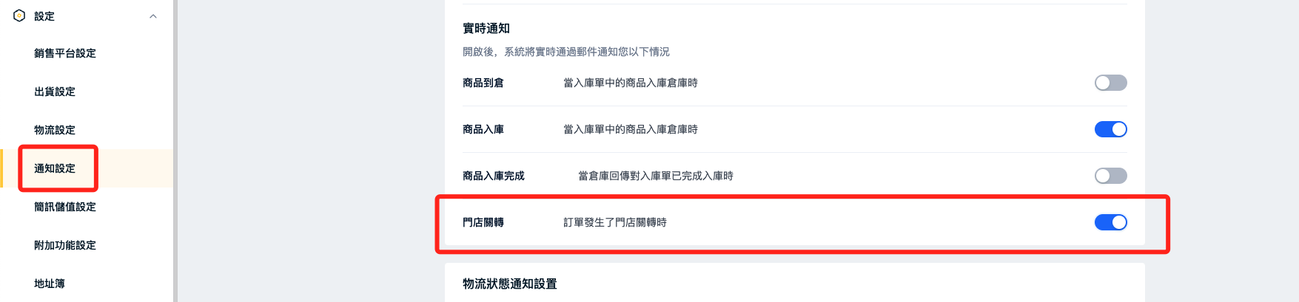Viewport: 1299px width, 302px height.
Task: Open 附加功能設定 menu item
Action: tap(65, 245)
